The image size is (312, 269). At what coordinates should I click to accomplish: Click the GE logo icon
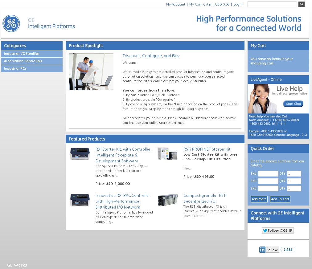pyautogui.click(x=11, y=23)
